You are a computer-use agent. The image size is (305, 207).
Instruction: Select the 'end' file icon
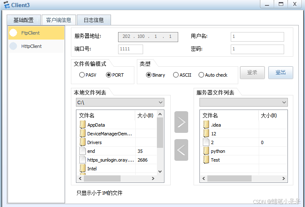(83, 151)
